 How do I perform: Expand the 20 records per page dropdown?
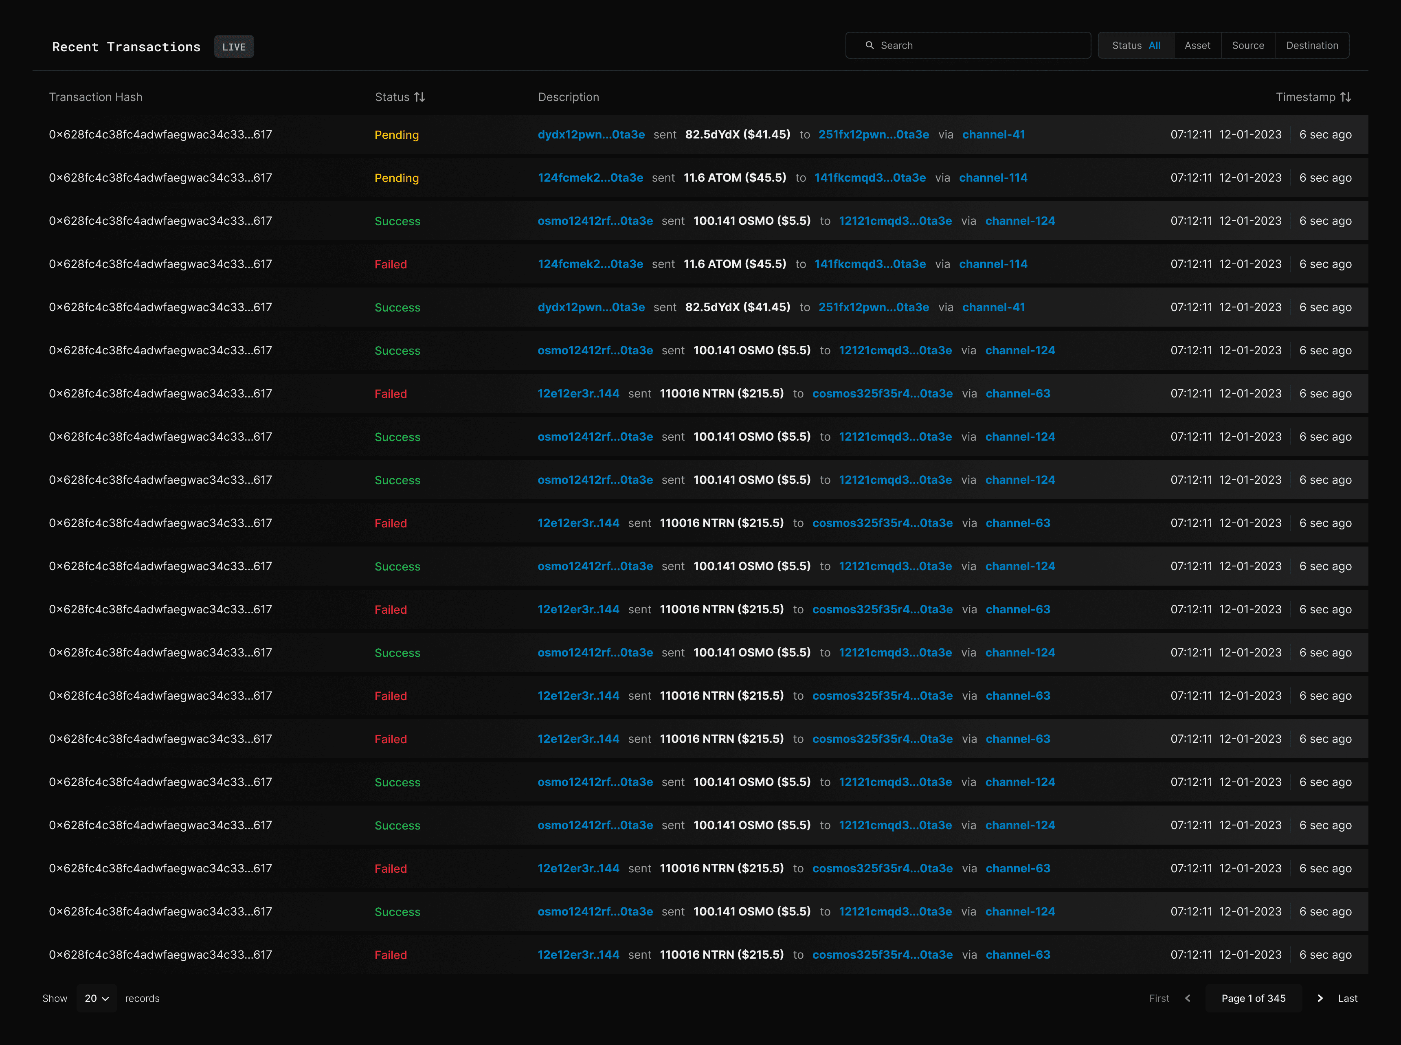[x=97, y=998]
